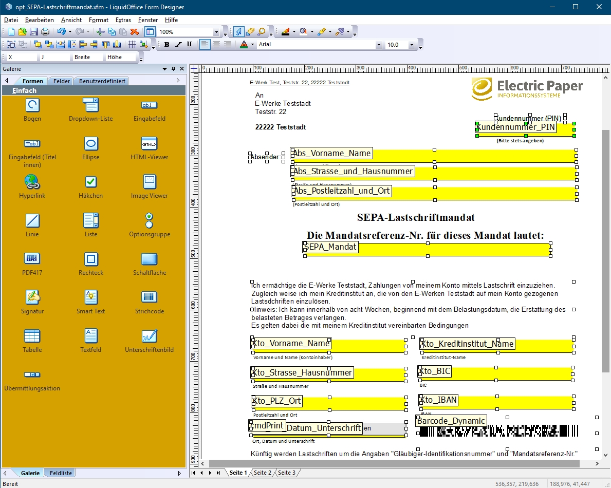The width and height of the screenshot is (611, 488).
Task: Click the Cut scissors icon
Action: click(101, 32)
